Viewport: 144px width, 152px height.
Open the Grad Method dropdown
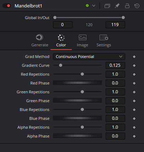[x=89, y=57]
